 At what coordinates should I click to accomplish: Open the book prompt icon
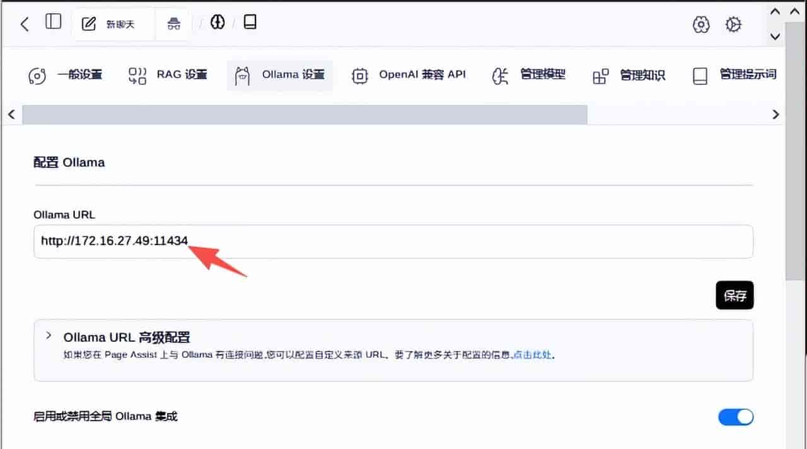point(250,23)
